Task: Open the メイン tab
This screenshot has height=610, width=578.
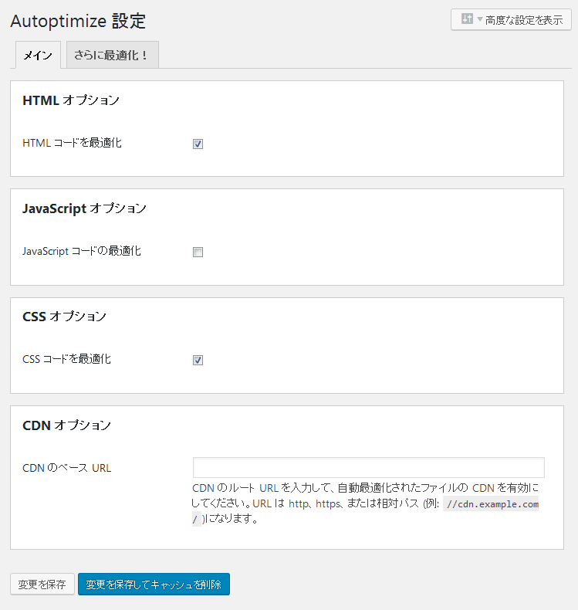Action: pos(38,56)
